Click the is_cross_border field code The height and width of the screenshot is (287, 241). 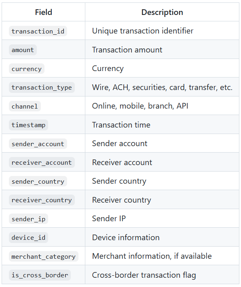tap(40, 275)
